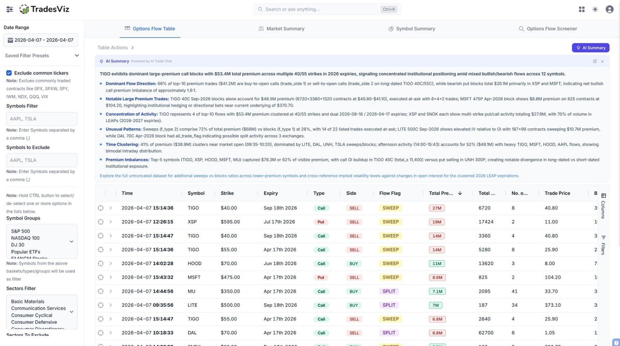The image size is (620, 346).
Task: Expand the Table Actions chevron
Action: coord(132,48)
